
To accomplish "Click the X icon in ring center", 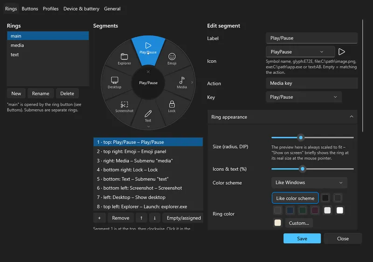I will [148, 72].
